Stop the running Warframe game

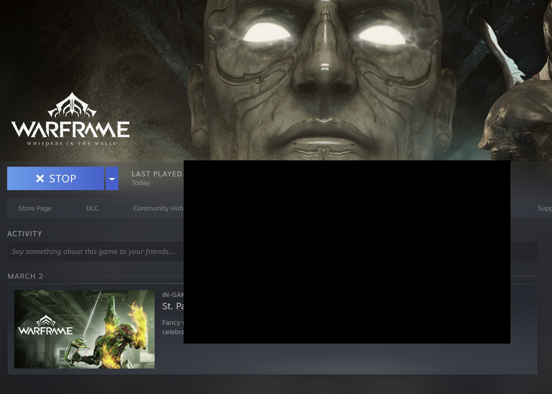point(56,178)
